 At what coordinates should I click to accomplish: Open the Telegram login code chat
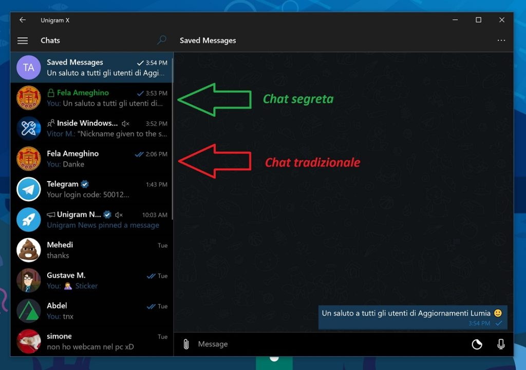coord(91,189)
